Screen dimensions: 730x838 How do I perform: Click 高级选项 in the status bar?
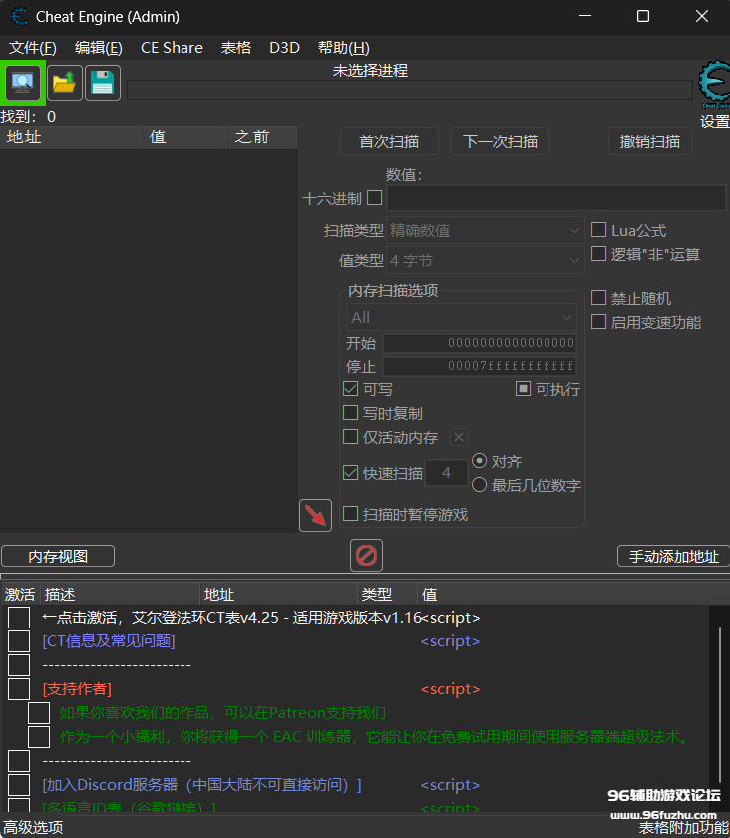click(x=33, y=828)
